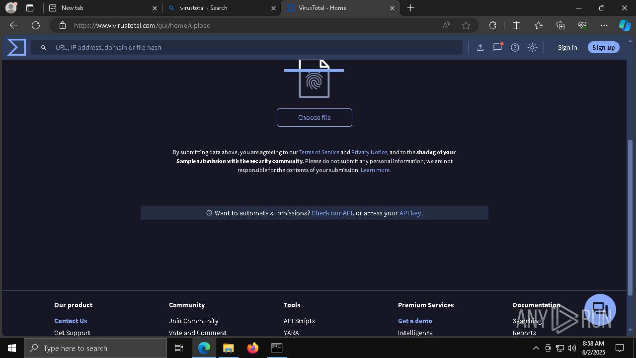Click the VirusTotal logo icon
The height and width of the screenshot is (358, 636).
point(16,47)
